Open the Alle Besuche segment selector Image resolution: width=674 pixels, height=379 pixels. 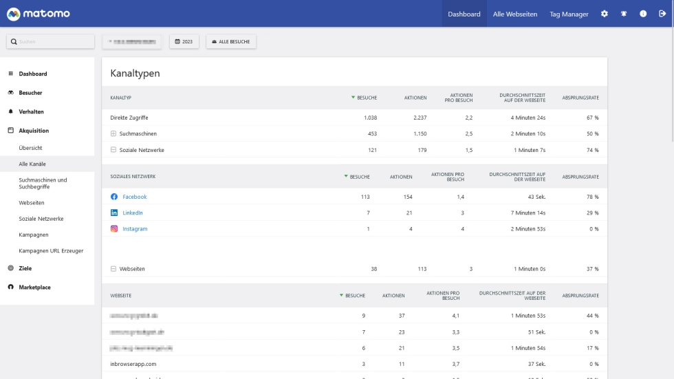pos(230,42)
